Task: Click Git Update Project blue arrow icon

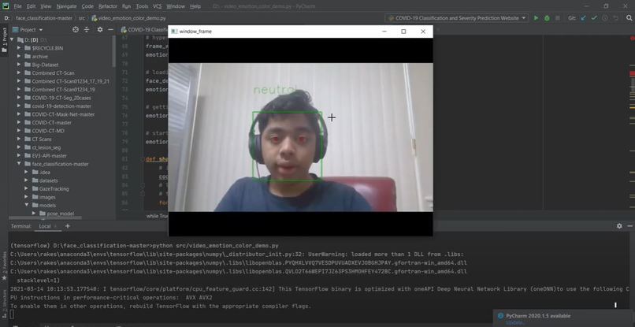Action: tap(583, 18)
